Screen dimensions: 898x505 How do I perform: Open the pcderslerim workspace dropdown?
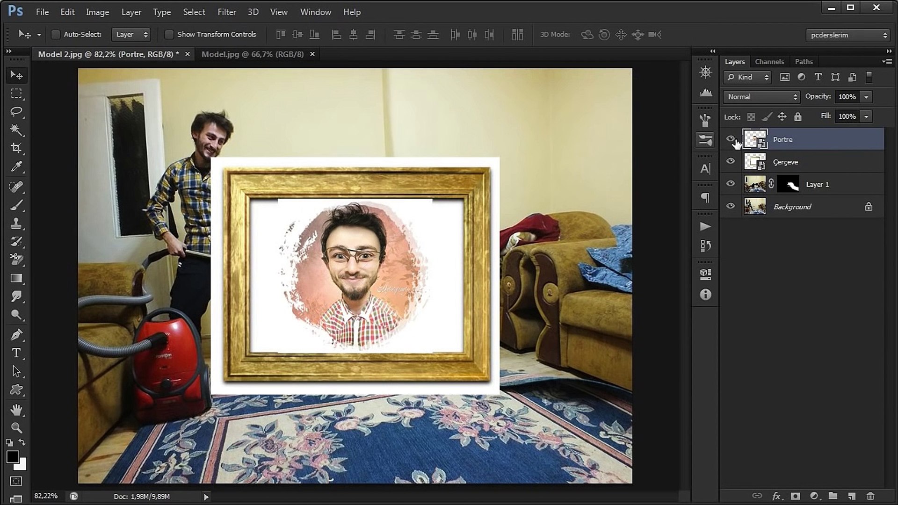click(x=847, y=35)
